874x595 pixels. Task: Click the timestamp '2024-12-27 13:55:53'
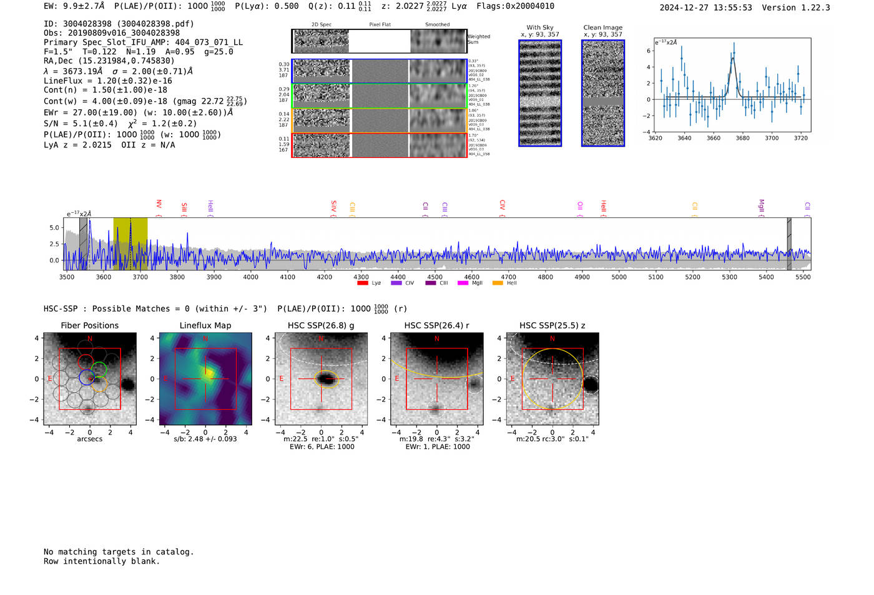tap(706, 7)
